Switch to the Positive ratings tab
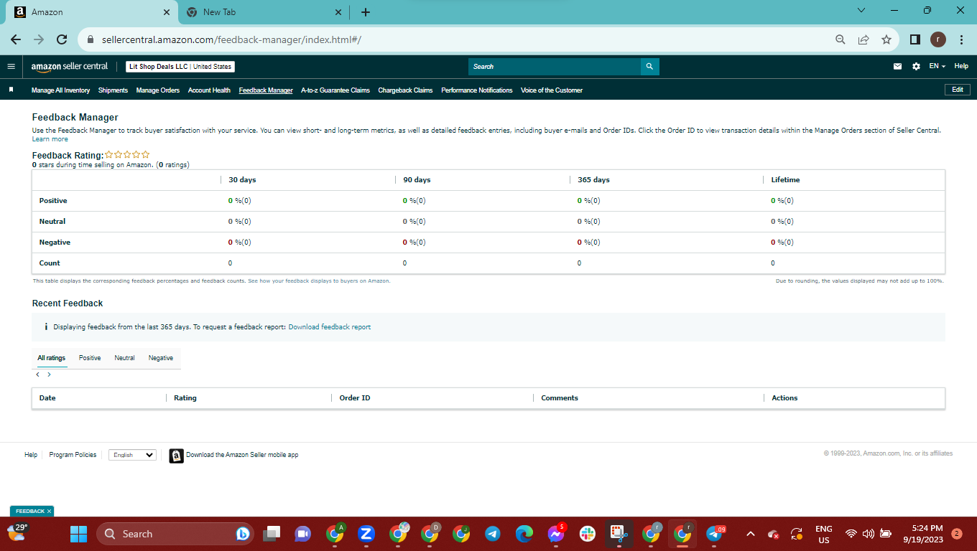The width and height of the screenshot is (977, 551). (x=90, y=358)
